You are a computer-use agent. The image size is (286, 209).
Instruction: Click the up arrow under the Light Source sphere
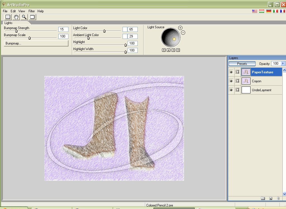coord(164,50)
